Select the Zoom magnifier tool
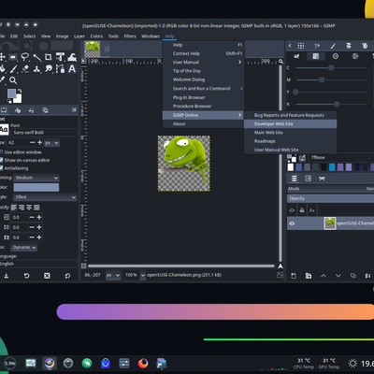 pyautogui.click(x=13, y=80)
